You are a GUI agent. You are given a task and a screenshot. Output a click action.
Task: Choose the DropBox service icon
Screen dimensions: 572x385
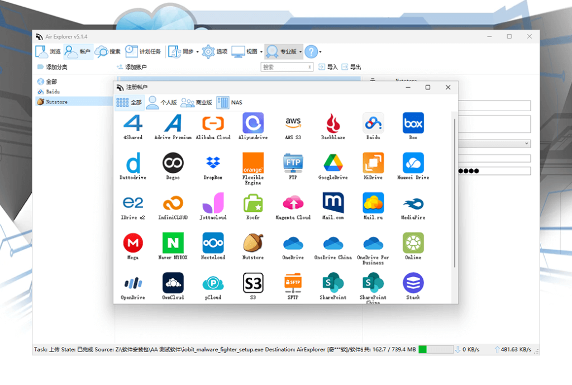point(213,163)
